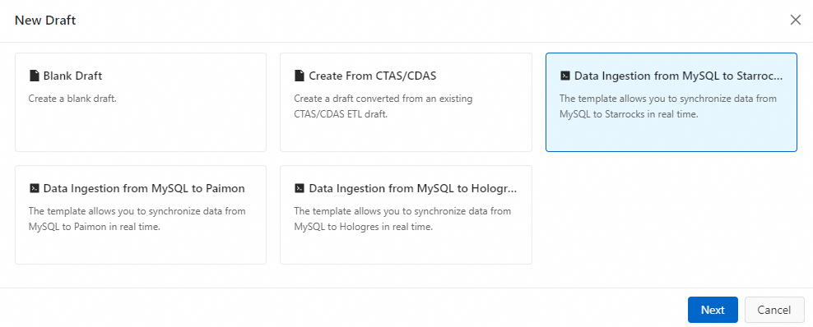This screenshot has width=813, height=327.
Task: Select the Blank Draft title
Action: point(72,76)
